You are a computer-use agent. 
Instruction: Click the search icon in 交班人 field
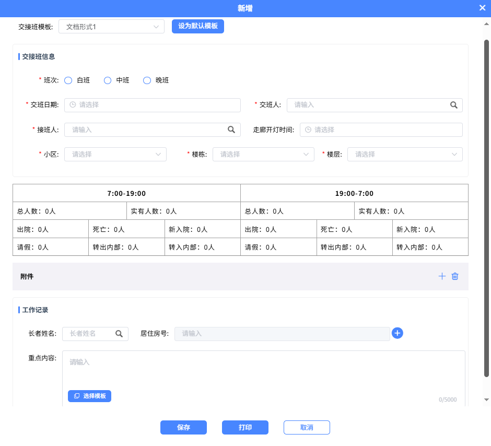(x=454, y=105)
